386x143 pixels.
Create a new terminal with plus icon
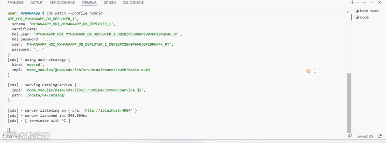[352, 2]
